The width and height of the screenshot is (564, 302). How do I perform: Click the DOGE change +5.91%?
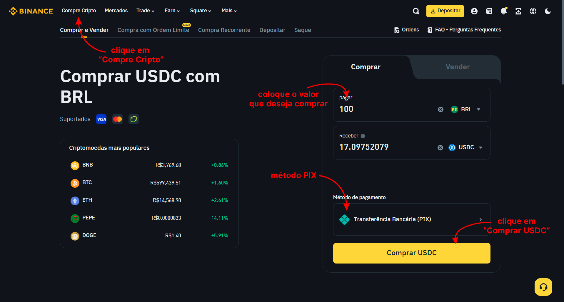(x=220, y=236)
